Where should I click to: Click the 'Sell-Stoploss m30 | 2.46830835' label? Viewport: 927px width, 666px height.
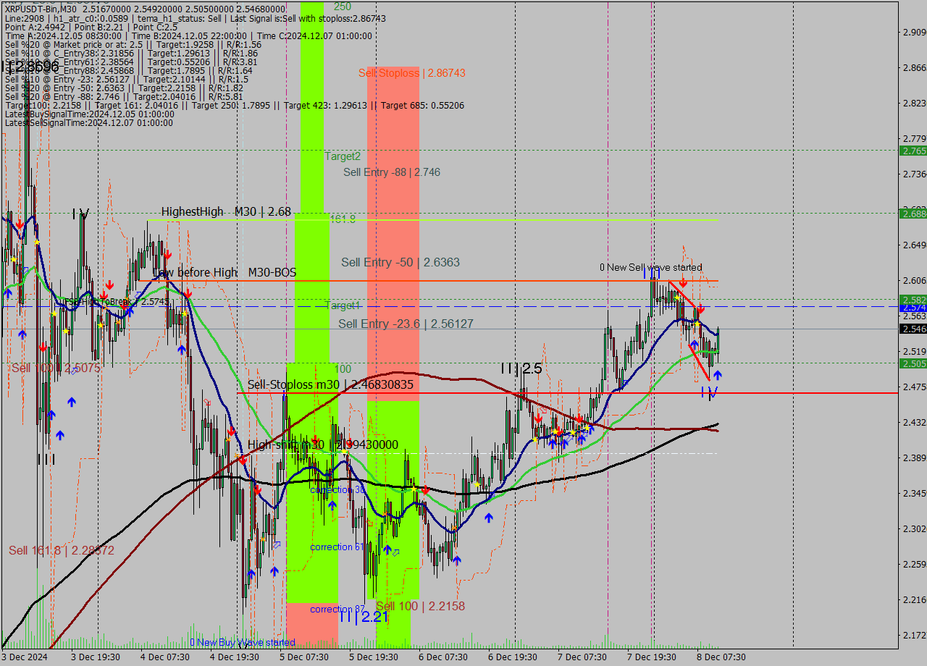coord(330,384)
